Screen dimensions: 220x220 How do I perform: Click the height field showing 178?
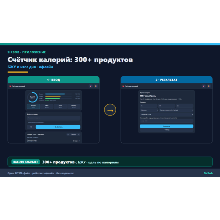pos(166,106)
